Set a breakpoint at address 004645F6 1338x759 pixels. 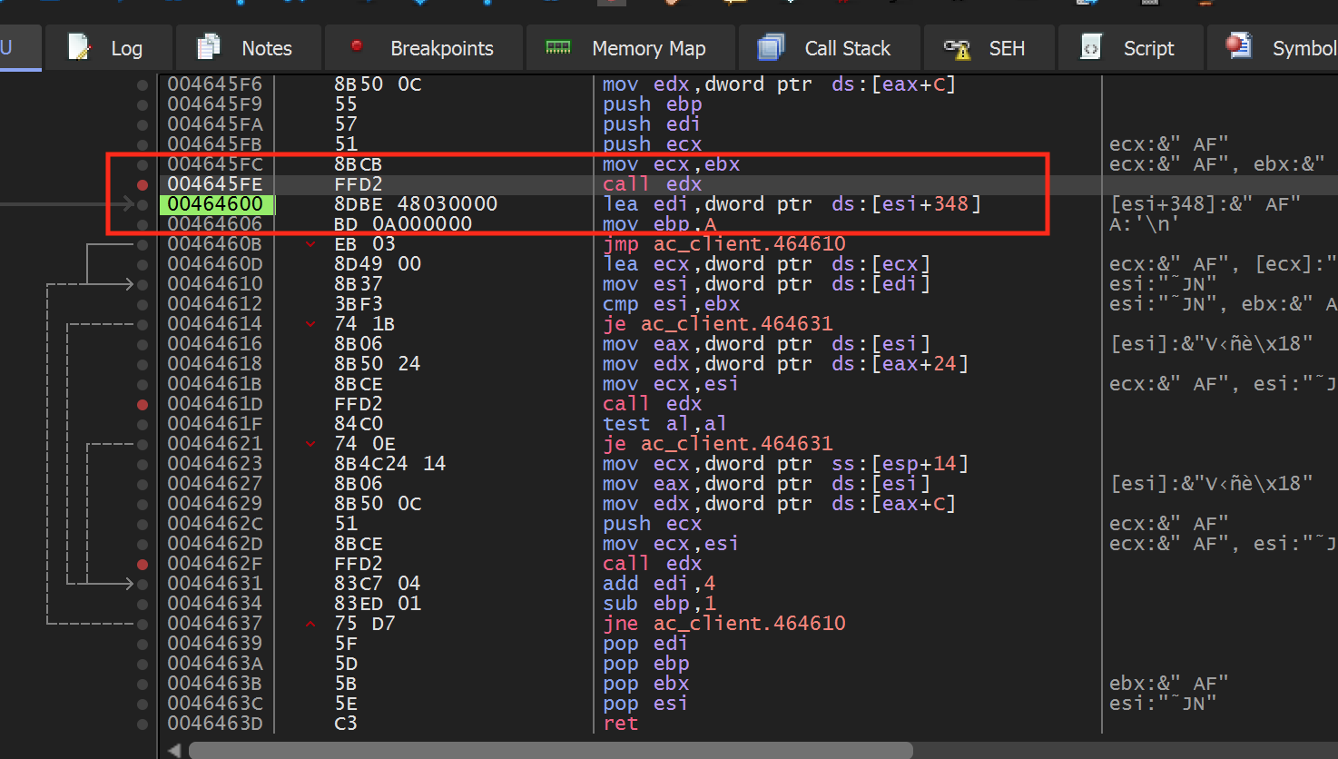click(x=143, y=84)
